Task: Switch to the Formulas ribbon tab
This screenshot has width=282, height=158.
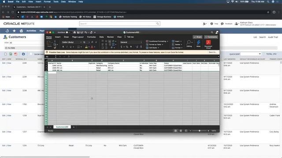Action: [x=91, y=37]
